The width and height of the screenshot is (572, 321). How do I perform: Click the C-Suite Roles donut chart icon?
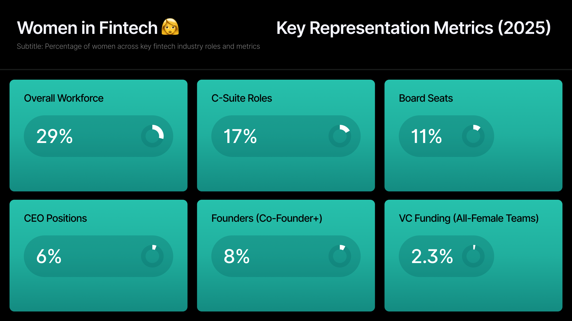[340, 136]
